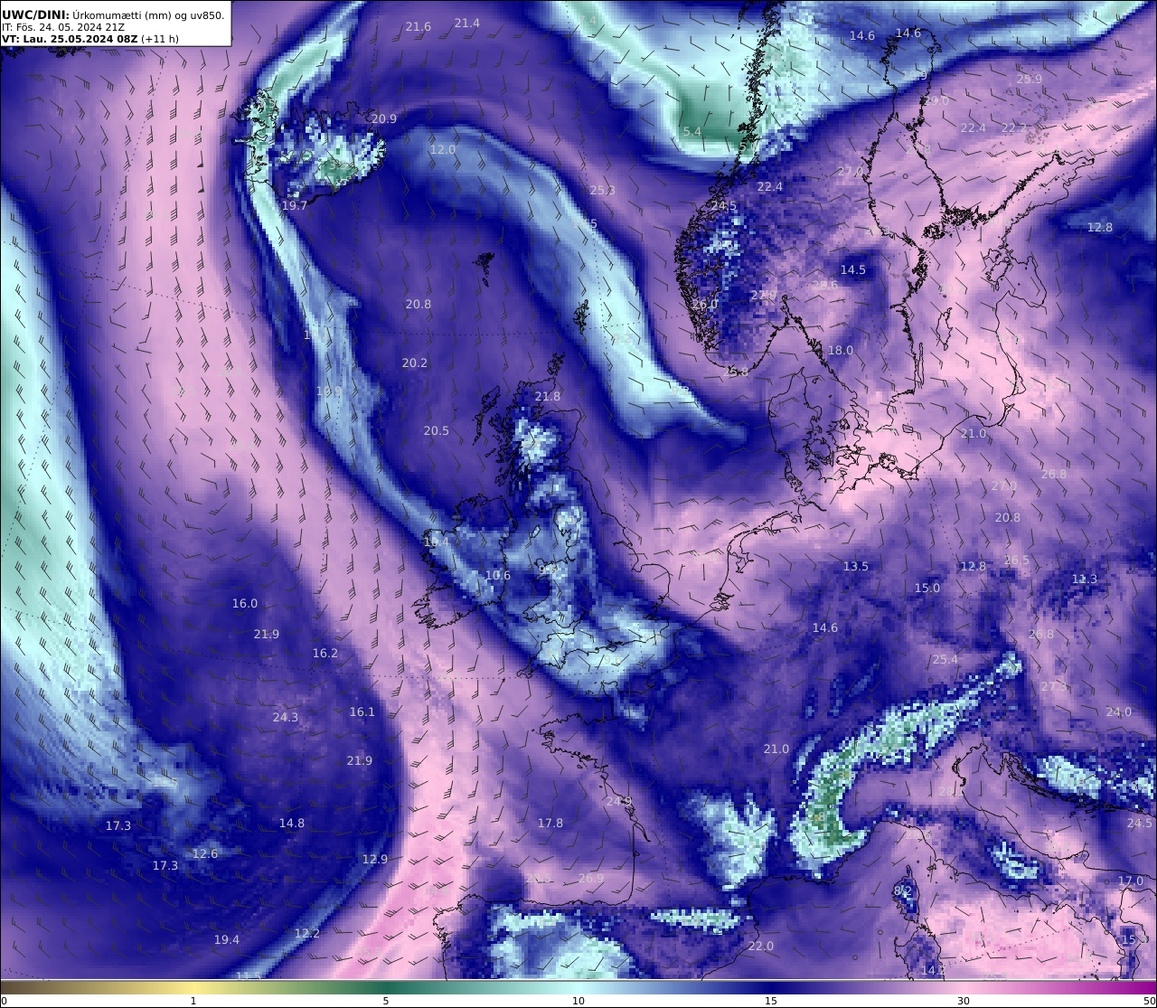Click the 14.5 value over Sweden
The width and height of the screenshot is (1157, 1008).
pos(853,270)
